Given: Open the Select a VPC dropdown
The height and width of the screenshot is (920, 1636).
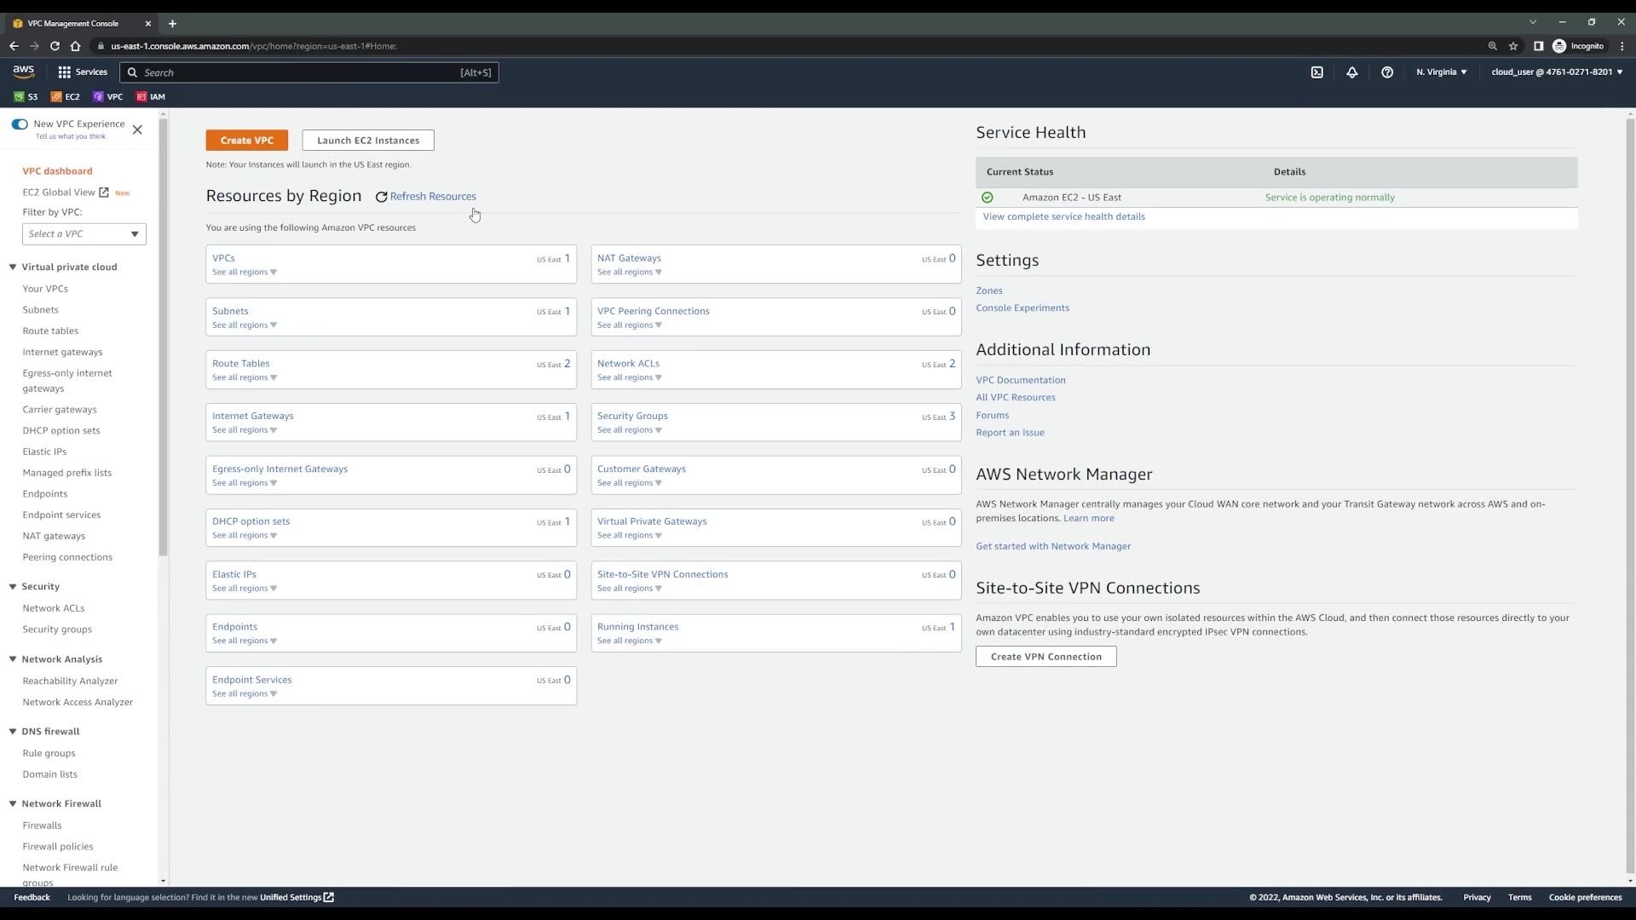Looking at the screenshot, I should [x=84, y=234].
